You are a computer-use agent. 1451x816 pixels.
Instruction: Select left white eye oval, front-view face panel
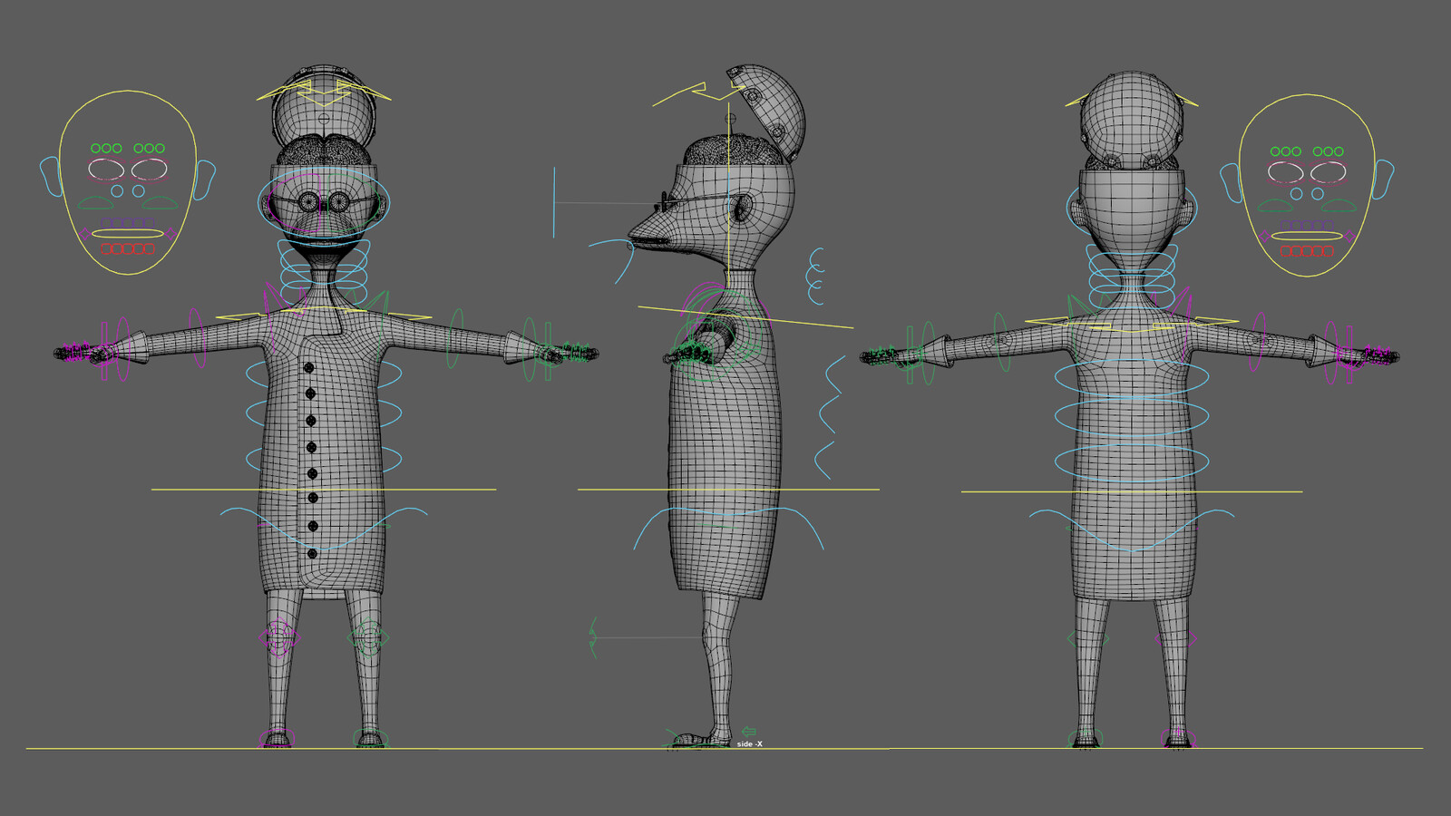click(106, 170)
